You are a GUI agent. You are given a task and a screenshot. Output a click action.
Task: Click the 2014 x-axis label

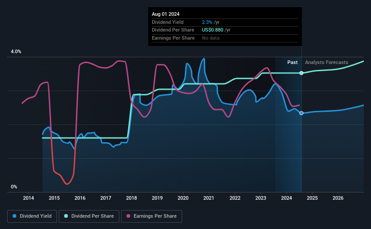pos(28,198)
